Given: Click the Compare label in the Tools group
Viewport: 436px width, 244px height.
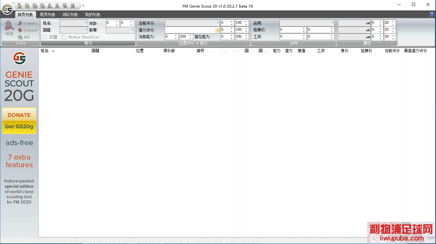Looking at the screenshot, I should click(30, 23).
